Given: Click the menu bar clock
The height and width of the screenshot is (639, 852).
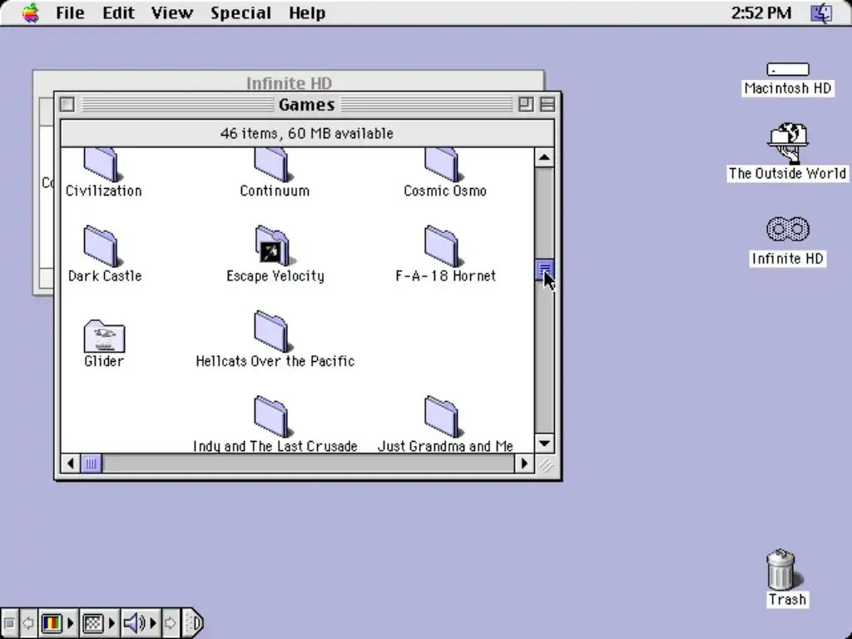Looking at the screenshot, I should coord(760,12).
